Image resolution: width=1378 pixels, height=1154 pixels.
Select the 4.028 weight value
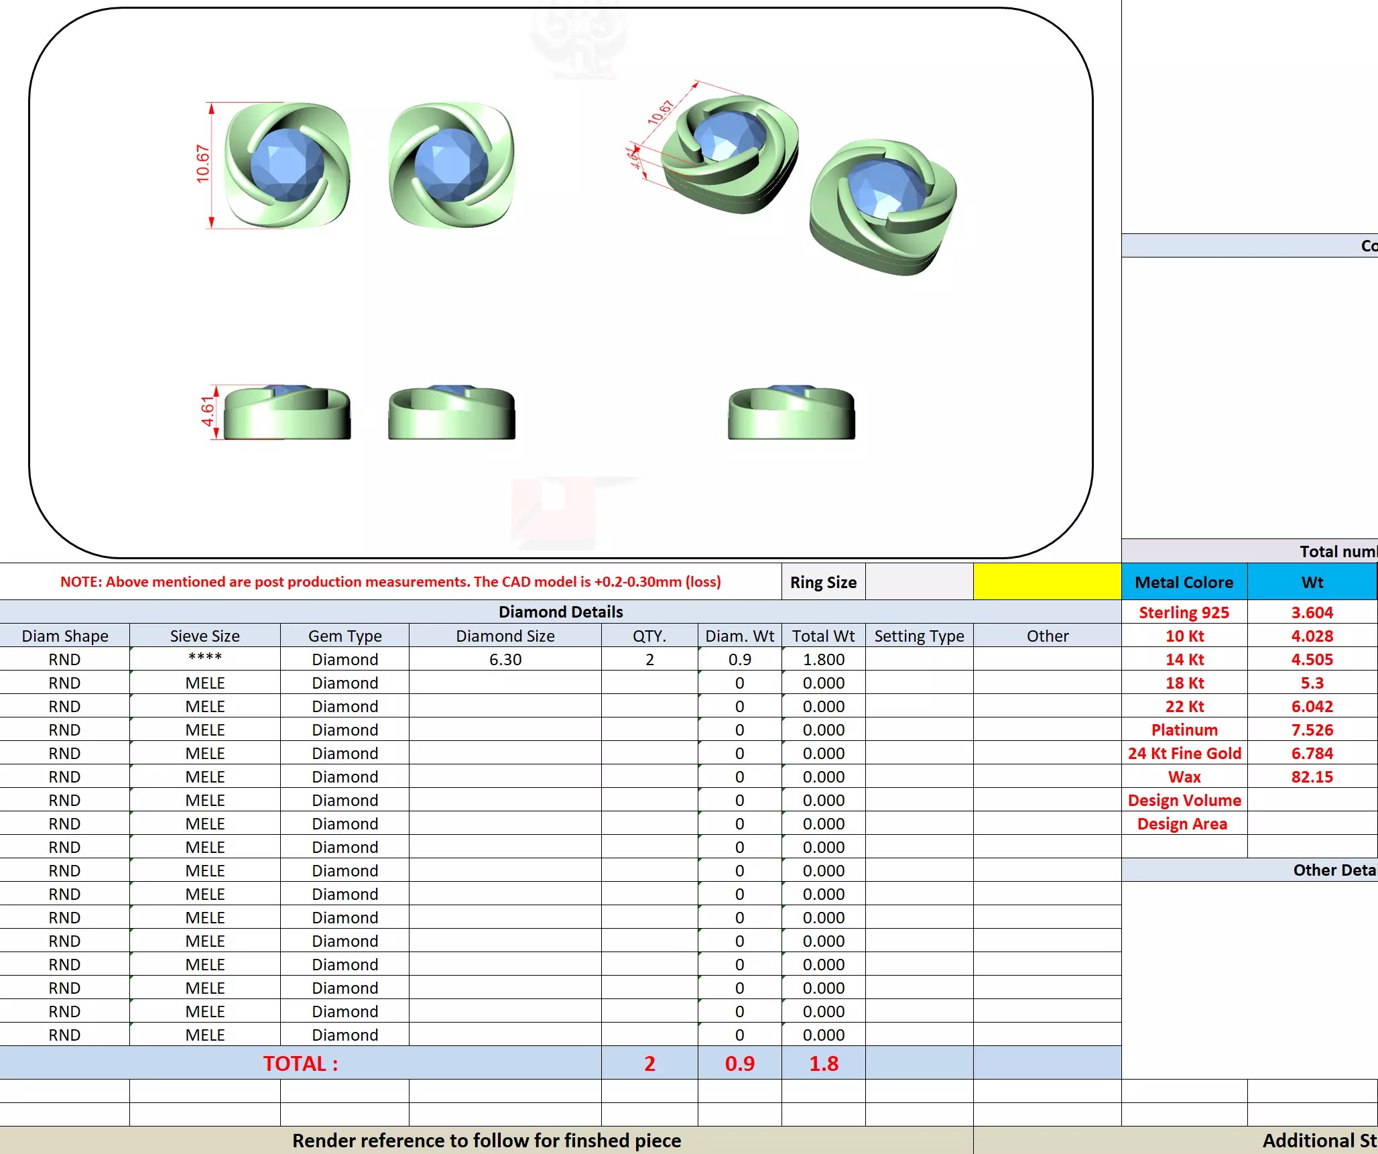pos(1312,636)
